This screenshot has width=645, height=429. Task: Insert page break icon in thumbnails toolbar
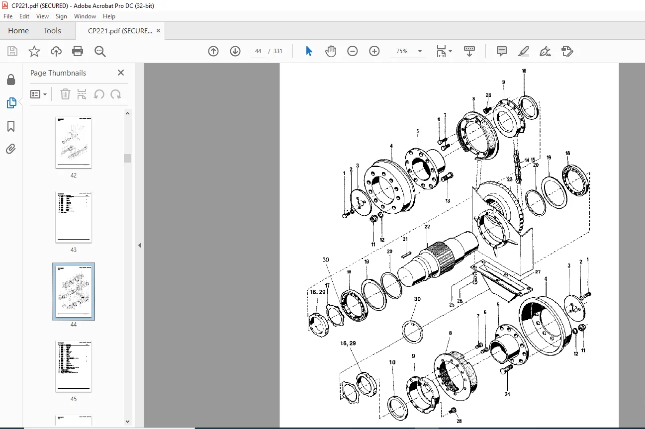click(82, 94)
